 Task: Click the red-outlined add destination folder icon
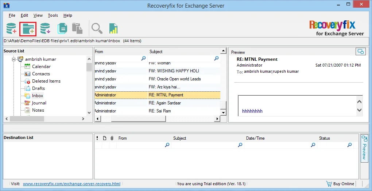(28, 28)
